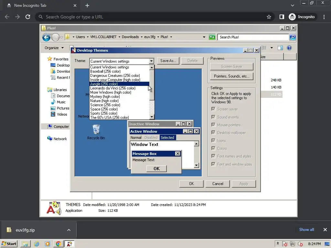Screen dimensions: 331x248
Task: Click the Start button on taskbar
Action: [9, 244]
